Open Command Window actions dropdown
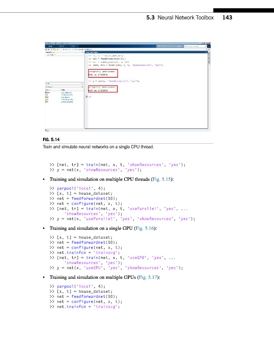274x338 pixels. pos(207,52)
